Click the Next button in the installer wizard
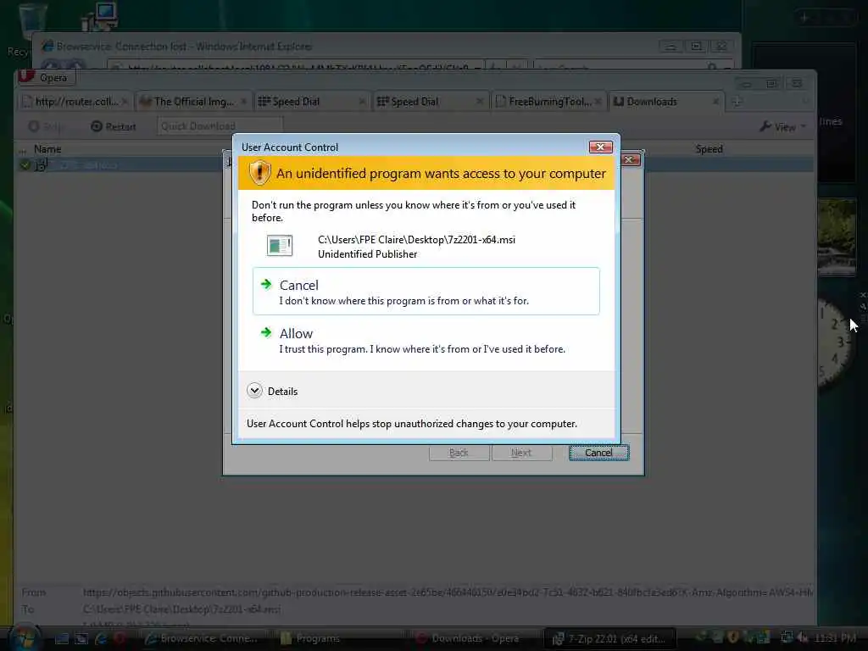 pos(521,453)
